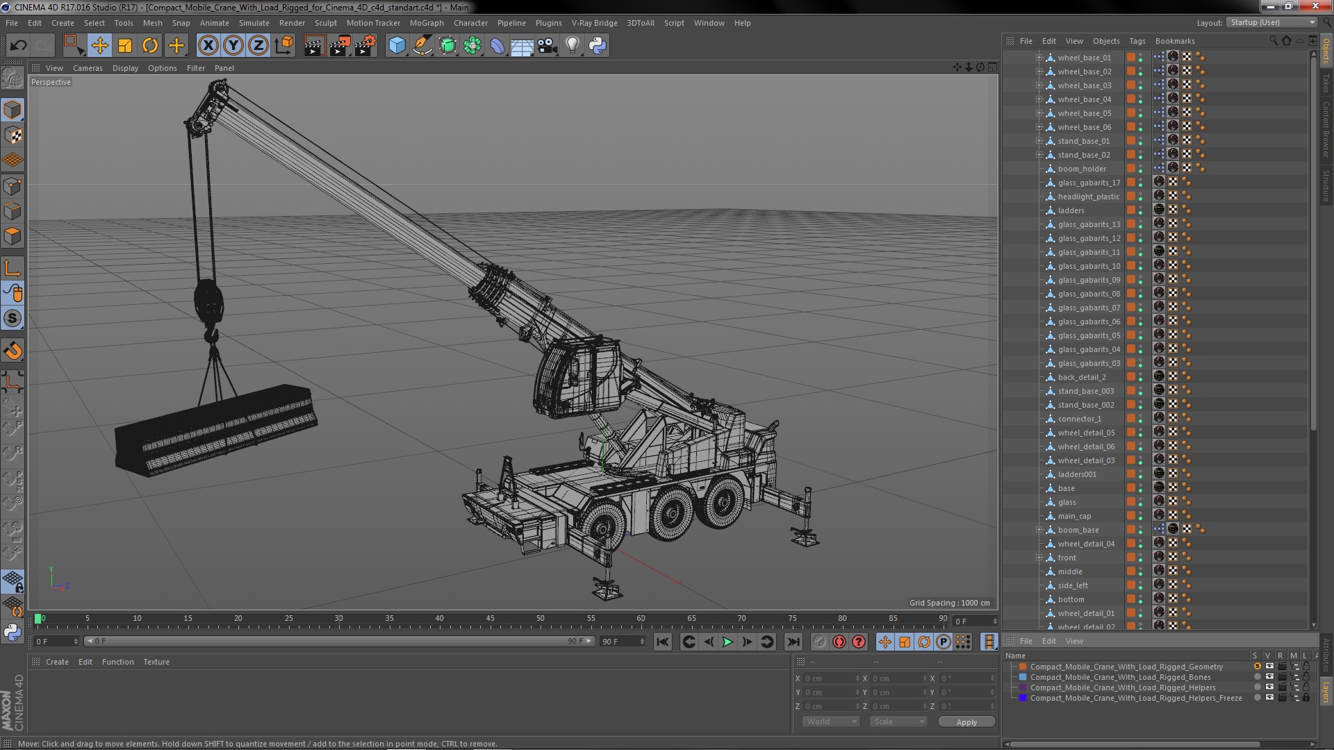Toggle the Y-axis lock
The width and height of the screenshot is (1334, 750).
233,46
